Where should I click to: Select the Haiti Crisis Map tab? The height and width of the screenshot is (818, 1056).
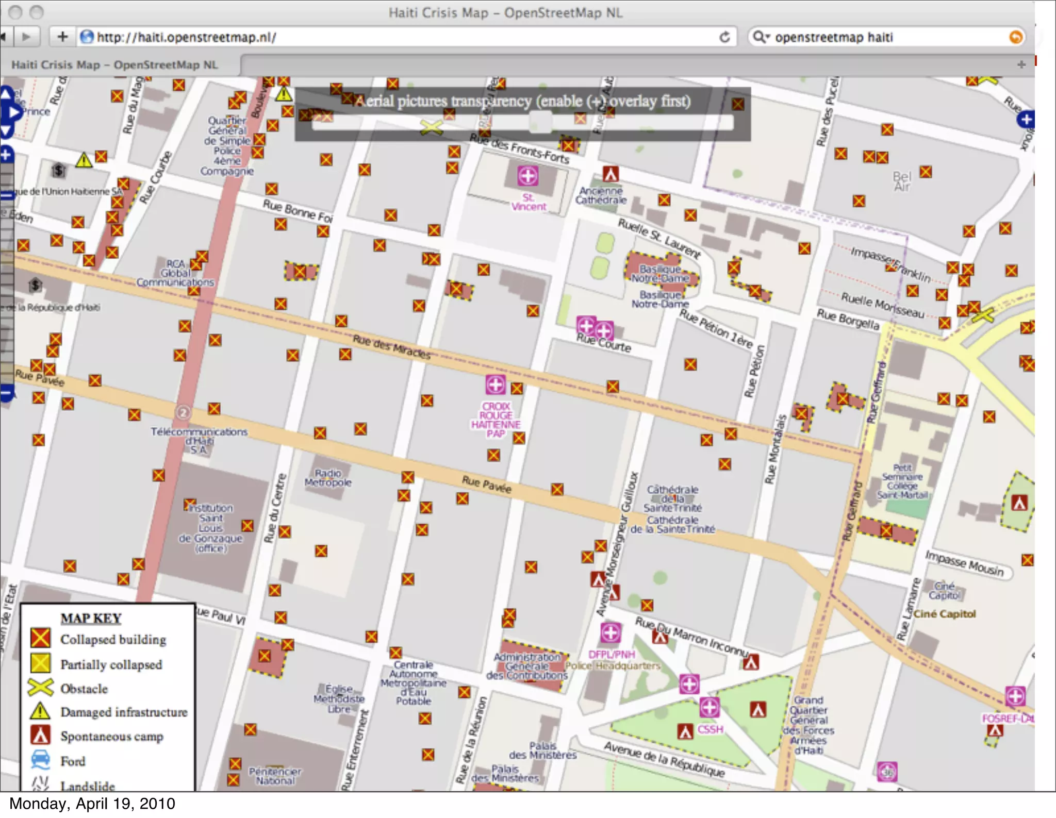(x=114, y=65)
